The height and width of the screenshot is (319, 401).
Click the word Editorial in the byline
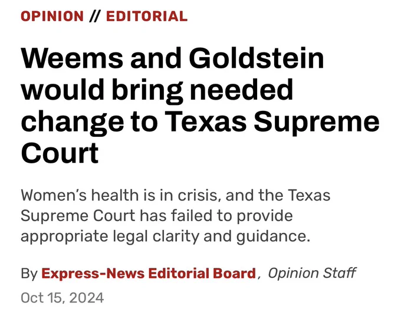[x=179, y=273]
